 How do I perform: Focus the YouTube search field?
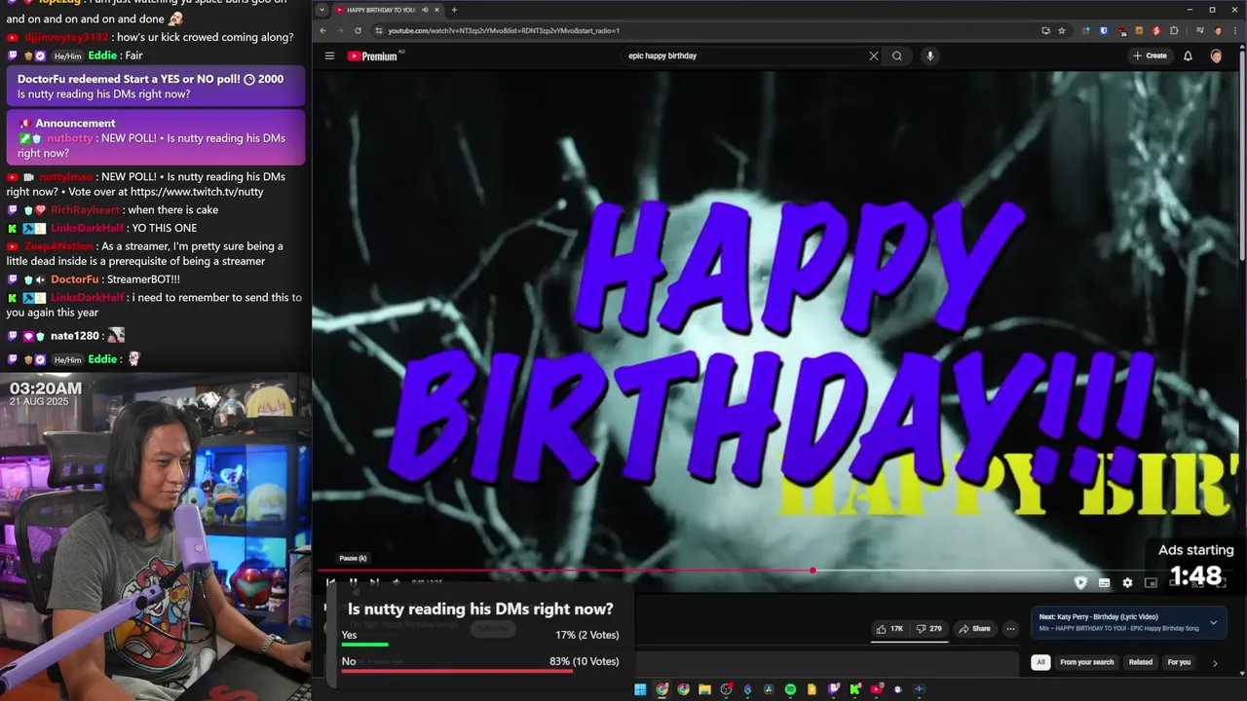coord(745,55)
